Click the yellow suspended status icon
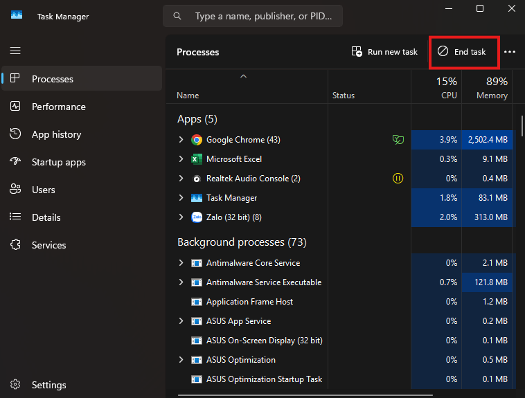Image resolution: width=525 pixels, height=398 pixels. [x=398, y=178]
